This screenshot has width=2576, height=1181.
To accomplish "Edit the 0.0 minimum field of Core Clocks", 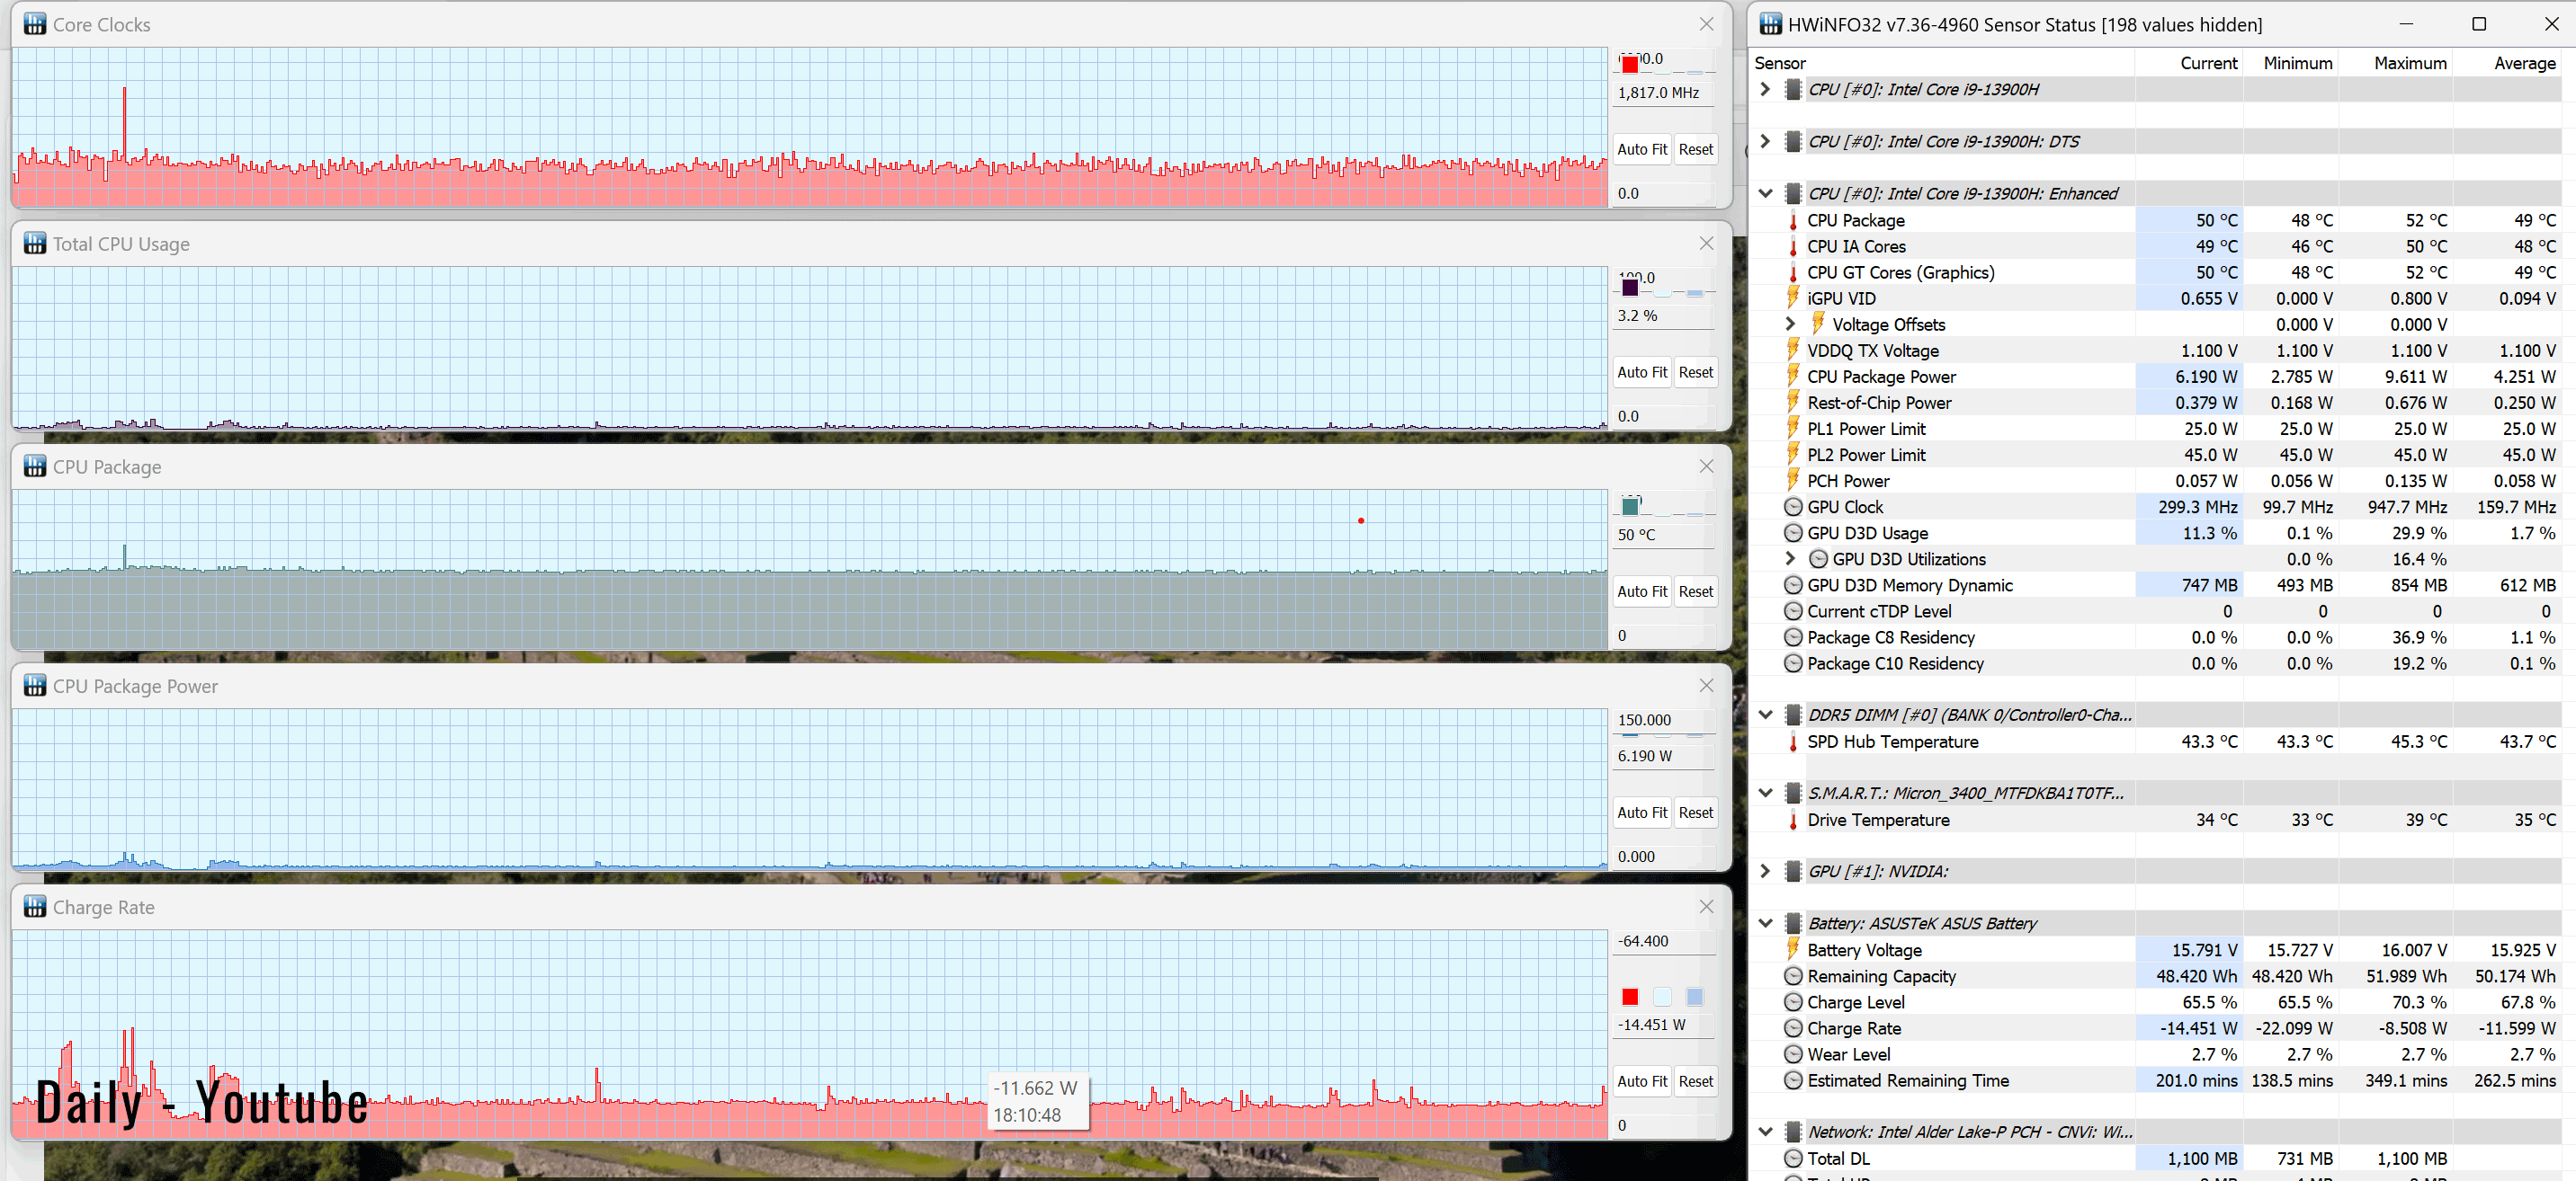I will coord(1664,194).
